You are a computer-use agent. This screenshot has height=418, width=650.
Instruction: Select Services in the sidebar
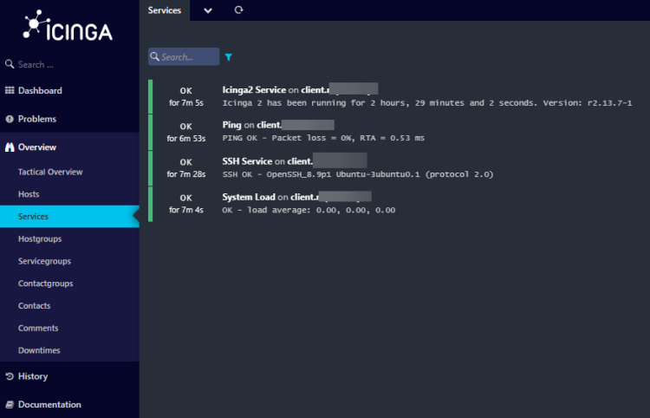click(x=69, y=217)
